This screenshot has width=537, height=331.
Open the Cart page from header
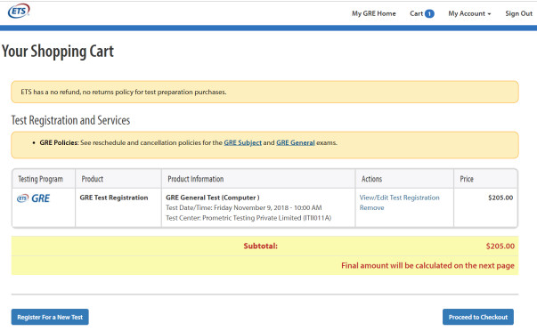point(422,13)
